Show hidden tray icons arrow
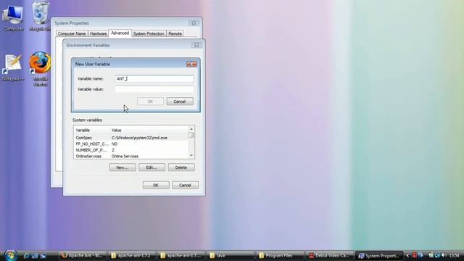 [x=407, y=256]
